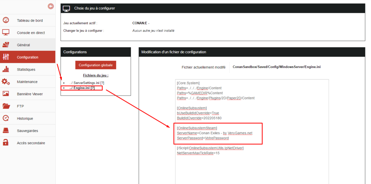Click the NetServerMaxTickRate line in editor

(198, 153)
